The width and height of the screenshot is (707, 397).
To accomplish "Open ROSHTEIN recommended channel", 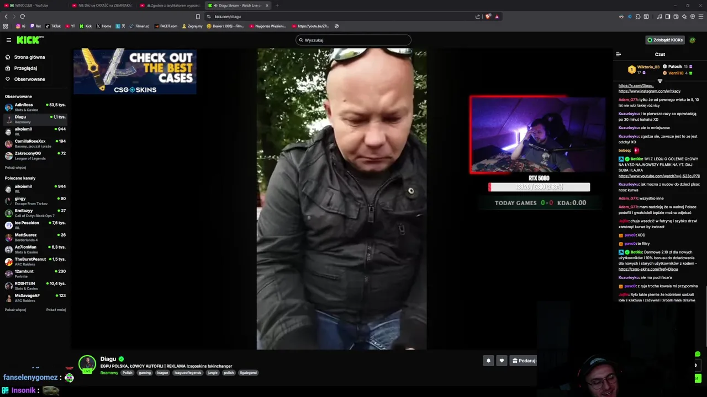I will click(35, 285).
